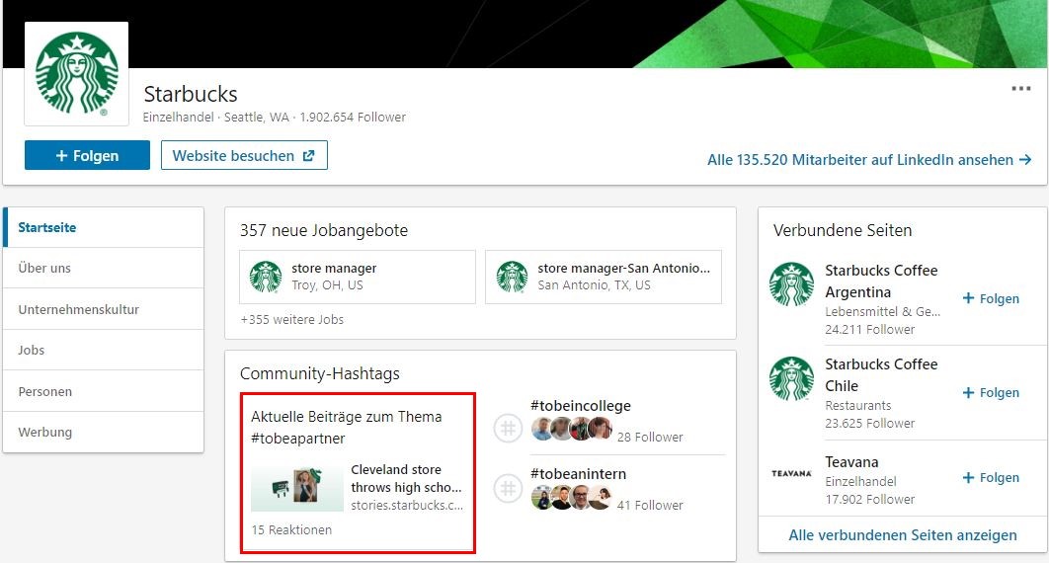
Task: Click the hashtag icon beside #tobeanintern
Action: click(508, 488)
